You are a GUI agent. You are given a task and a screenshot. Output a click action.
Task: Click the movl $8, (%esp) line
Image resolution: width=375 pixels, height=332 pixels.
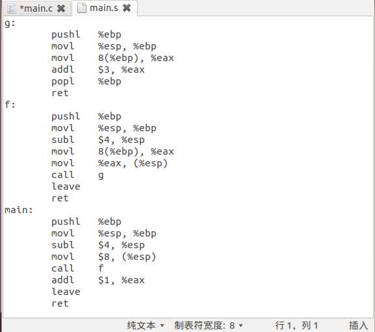[104, 257]
